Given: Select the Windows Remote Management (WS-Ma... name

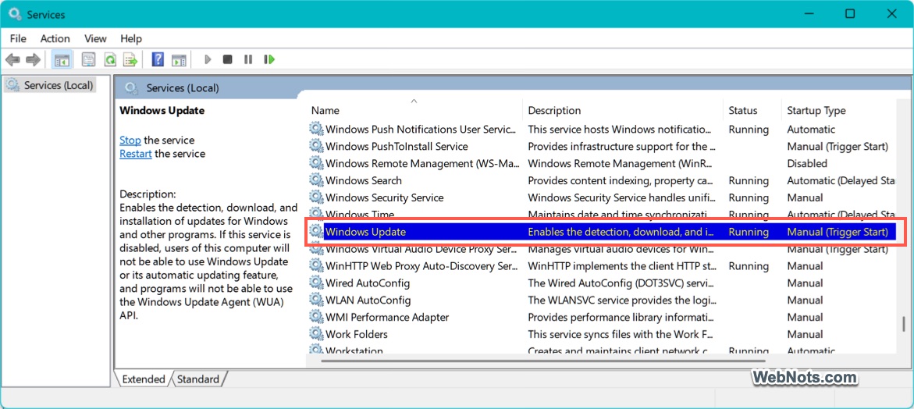Looking at the screenshot, I should coord(422,164).
